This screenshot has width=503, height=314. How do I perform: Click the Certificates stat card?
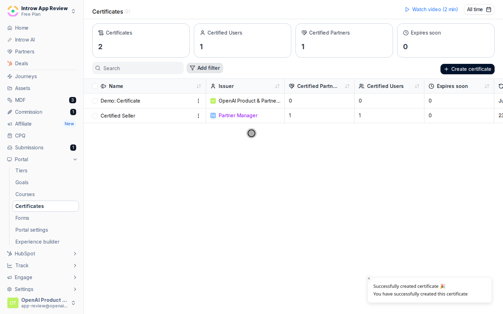click(x=141, y=40)
